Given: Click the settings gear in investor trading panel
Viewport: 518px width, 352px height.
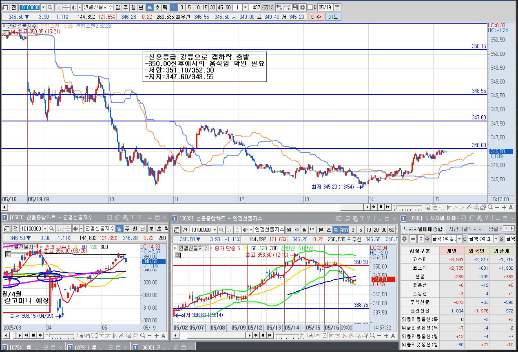Looking at the screenshot, I should click(404, 239).
